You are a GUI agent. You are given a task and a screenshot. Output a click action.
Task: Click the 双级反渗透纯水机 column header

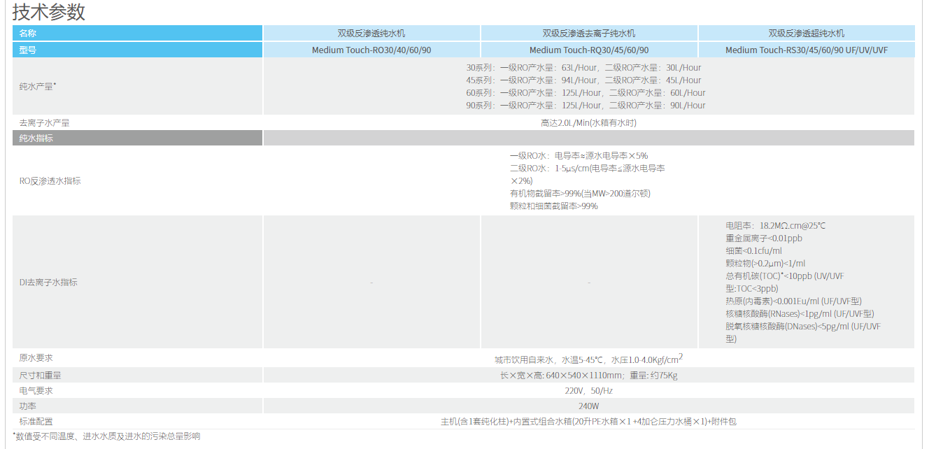click(371, 33)
